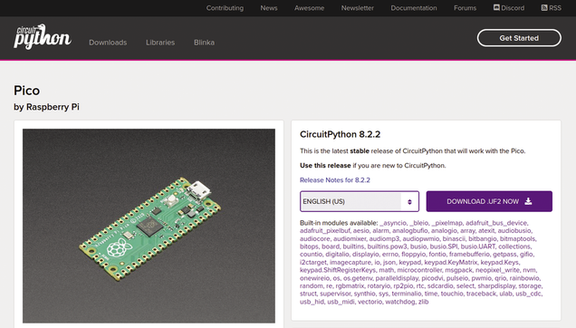Click the Discord chat icon

click(x=496, y=7)
